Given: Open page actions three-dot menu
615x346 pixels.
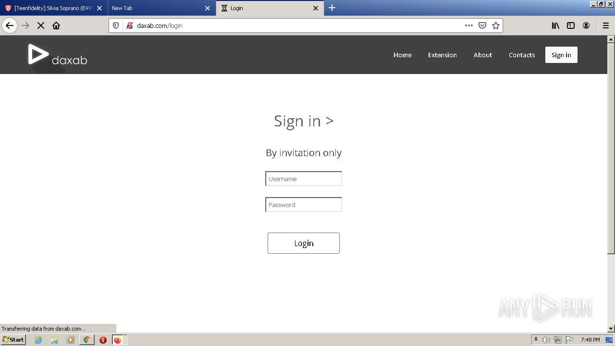Looking at the screenshot, I should (469, 25).
